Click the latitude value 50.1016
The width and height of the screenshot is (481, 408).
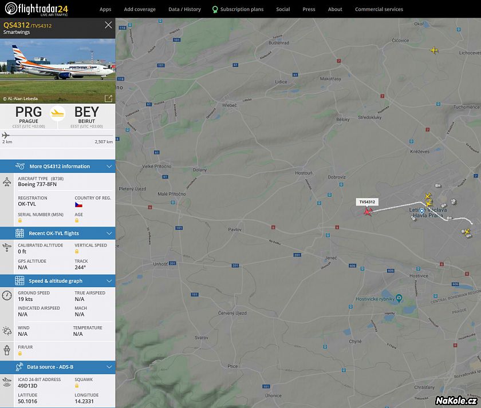(27, 401)
